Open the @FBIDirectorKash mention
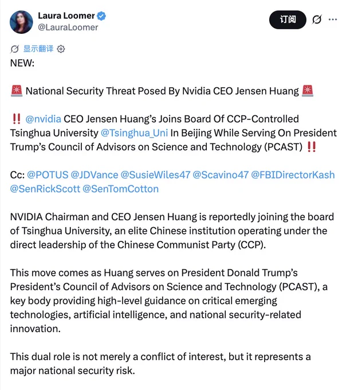 coord(293,175)
